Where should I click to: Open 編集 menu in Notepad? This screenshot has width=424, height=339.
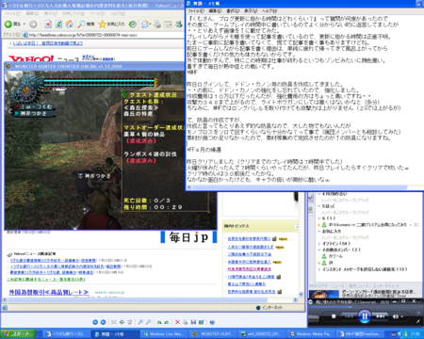tap(215, 11)
